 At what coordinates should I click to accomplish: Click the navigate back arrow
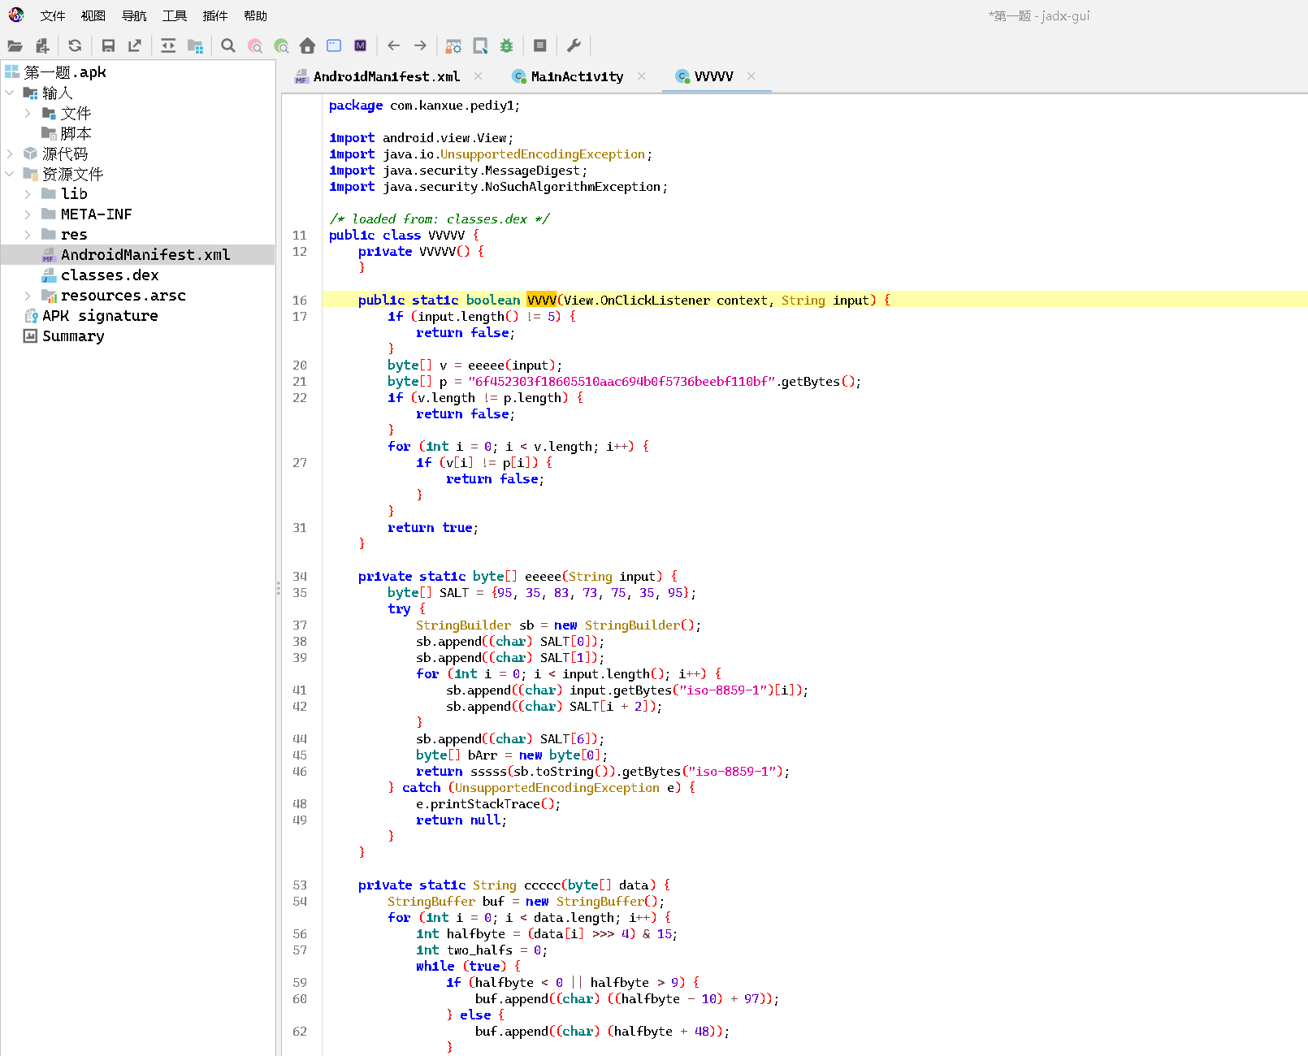click(394, 46)
